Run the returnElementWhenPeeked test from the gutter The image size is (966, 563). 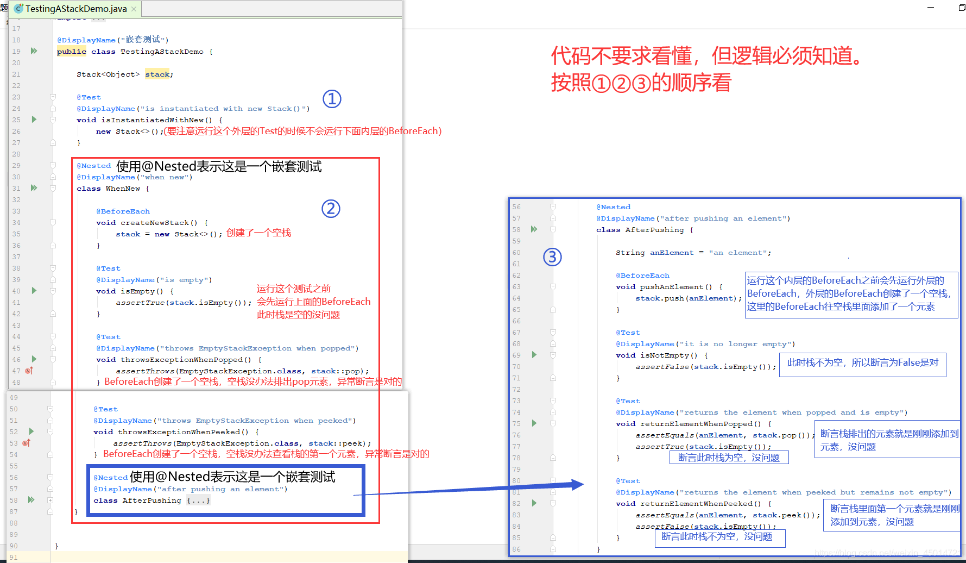click(x=534, y=503)
